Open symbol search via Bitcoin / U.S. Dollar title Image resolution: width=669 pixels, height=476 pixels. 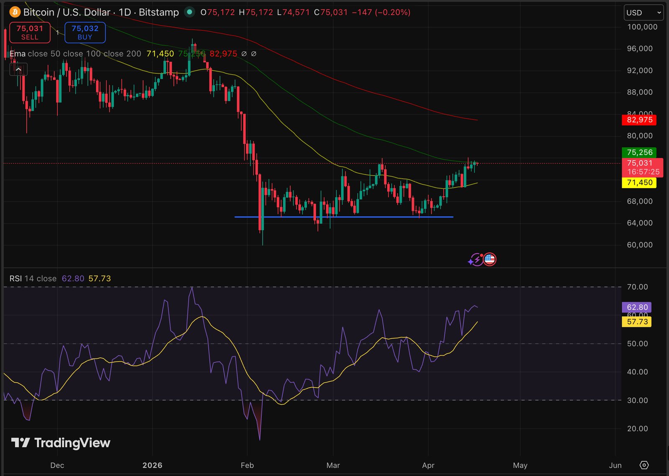[67, 13]
